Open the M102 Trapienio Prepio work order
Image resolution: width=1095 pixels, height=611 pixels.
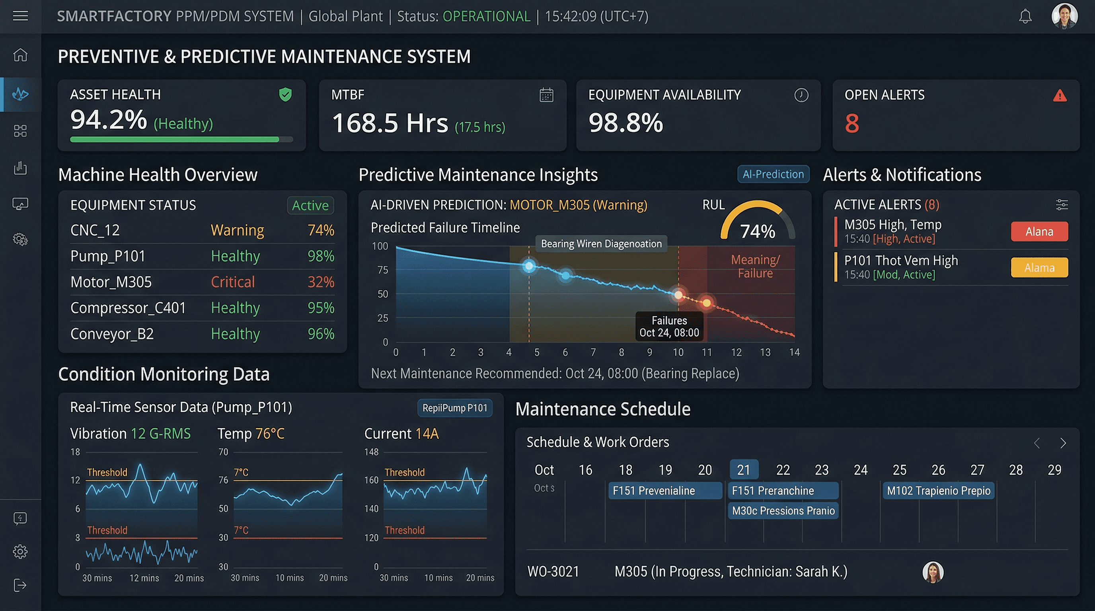938,491
